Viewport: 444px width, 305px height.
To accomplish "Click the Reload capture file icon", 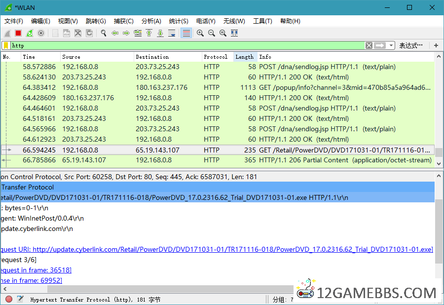I will 89,34.
